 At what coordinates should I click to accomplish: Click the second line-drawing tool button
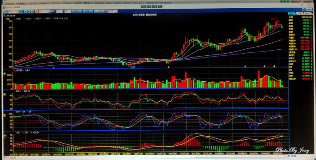tap(102, 11)
